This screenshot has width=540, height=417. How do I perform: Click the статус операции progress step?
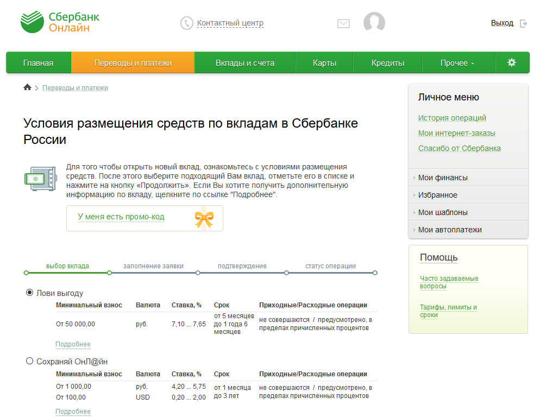[x=331, y=266]
